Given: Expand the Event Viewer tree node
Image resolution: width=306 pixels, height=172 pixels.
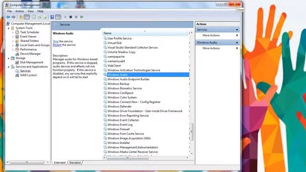Looking at the screenshot, I should 13,37.
